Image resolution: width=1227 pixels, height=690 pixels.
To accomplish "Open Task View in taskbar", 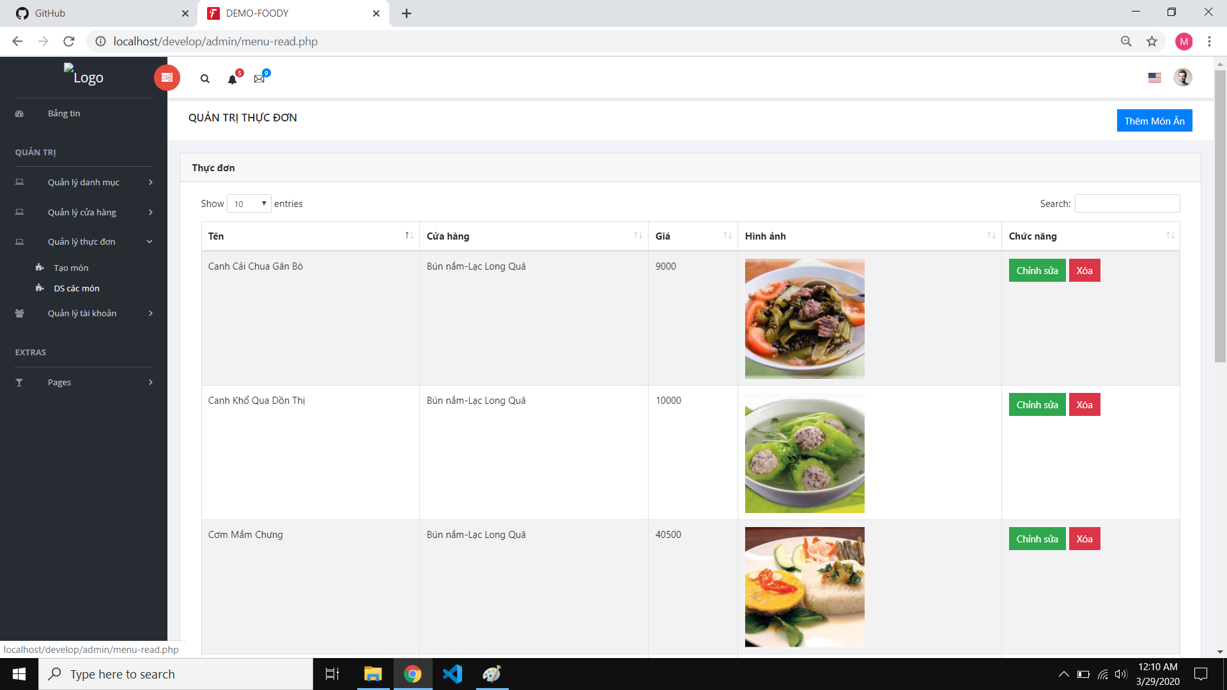I will pos(332,674).
